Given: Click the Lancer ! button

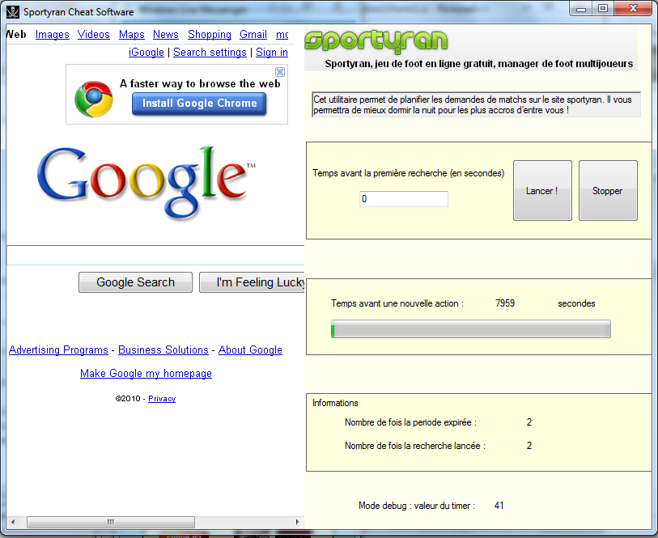Looking at the screenshot, I should (542, 190).
